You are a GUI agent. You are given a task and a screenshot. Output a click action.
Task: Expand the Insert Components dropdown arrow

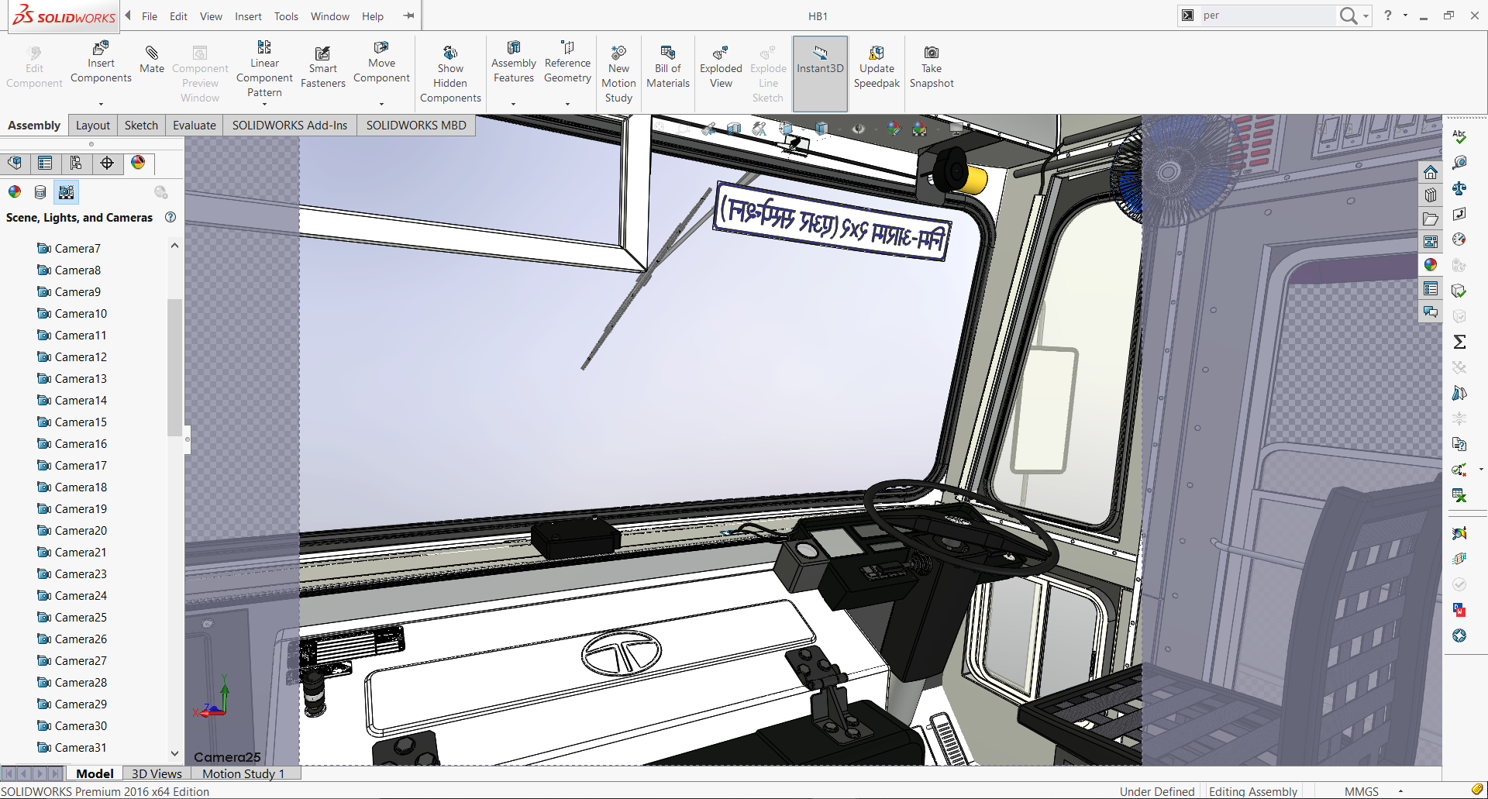click(101, 104)
